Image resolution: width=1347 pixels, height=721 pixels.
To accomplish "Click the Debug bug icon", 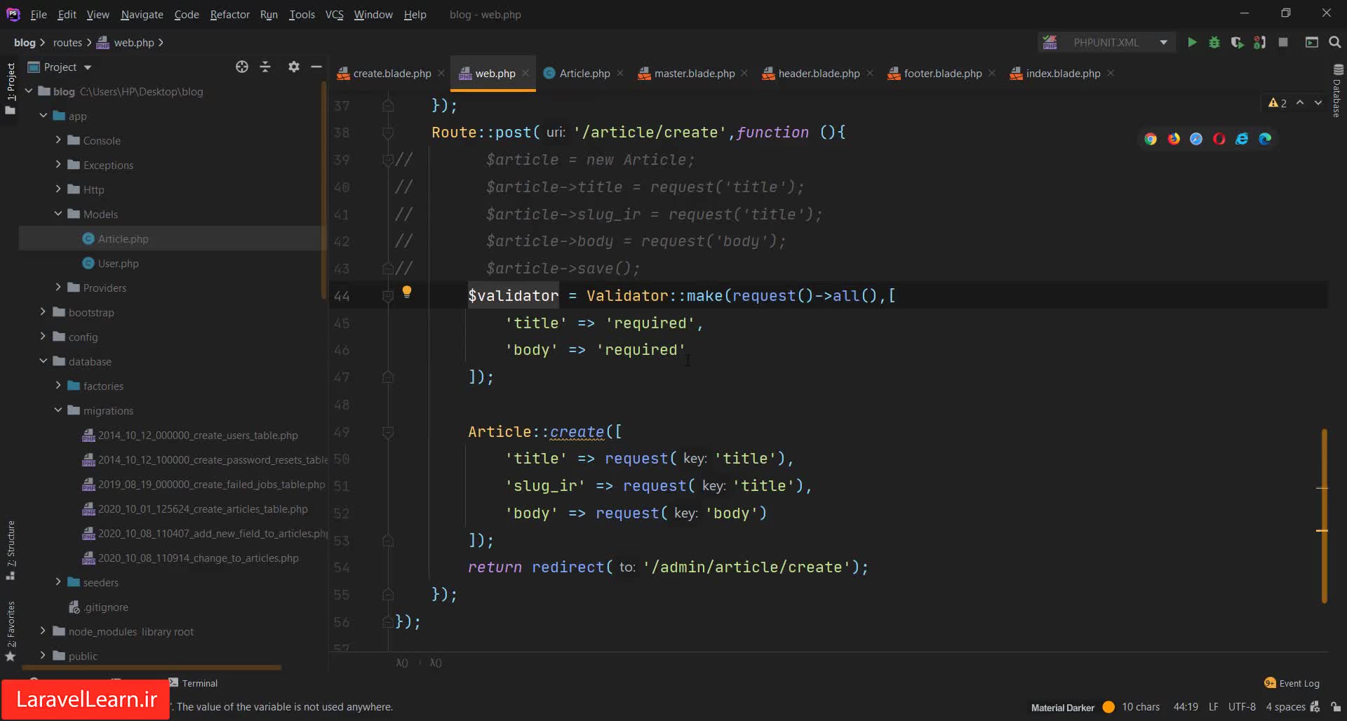I will coord(1214,43).
